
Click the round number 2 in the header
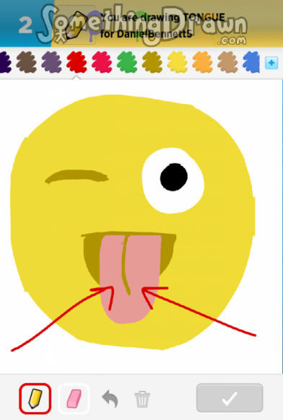tap(25, 25)
